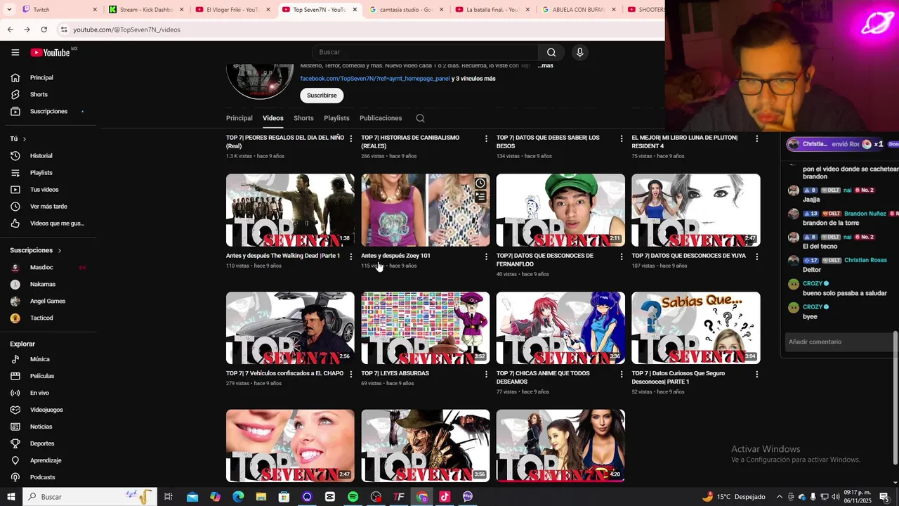Search within channel magnifier icon
The image size is (899, 506).
420,118
